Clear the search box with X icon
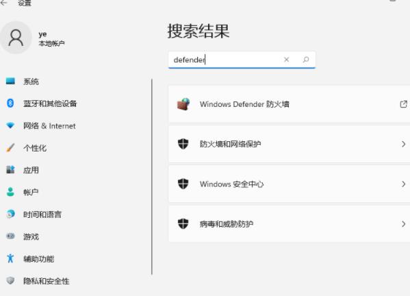The width and height of the screenshot is (410, 296). (286, 60)
